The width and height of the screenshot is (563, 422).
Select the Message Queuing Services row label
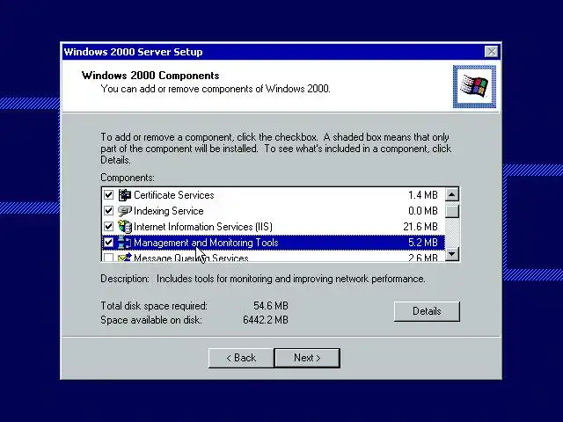coord(191,258)
